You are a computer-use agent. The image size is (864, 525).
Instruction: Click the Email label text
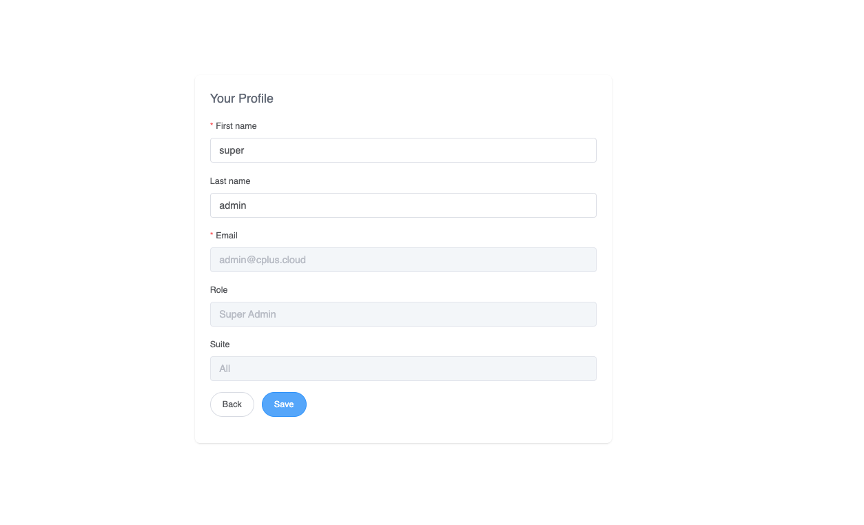pyautogui.click(x=227, y=236)
